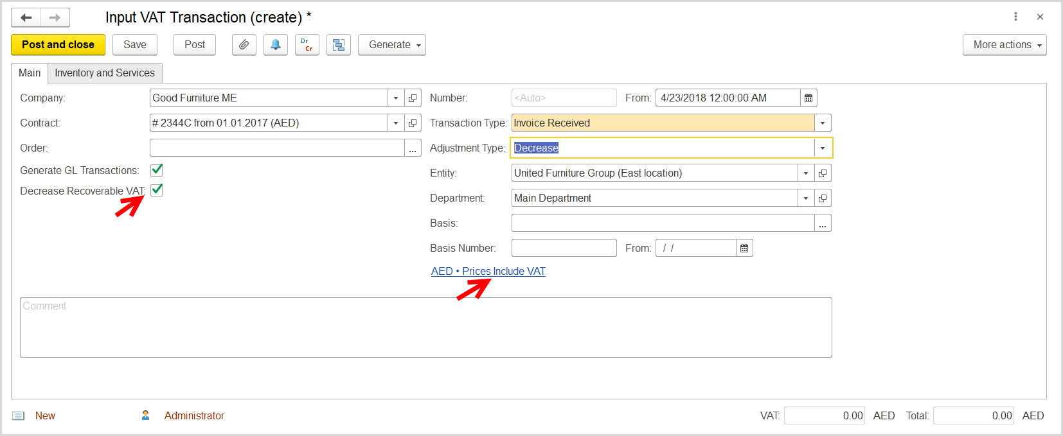Open related documents structure icon
The height and width of the screenshot is (436, 1063).
(x=339, y=45)
